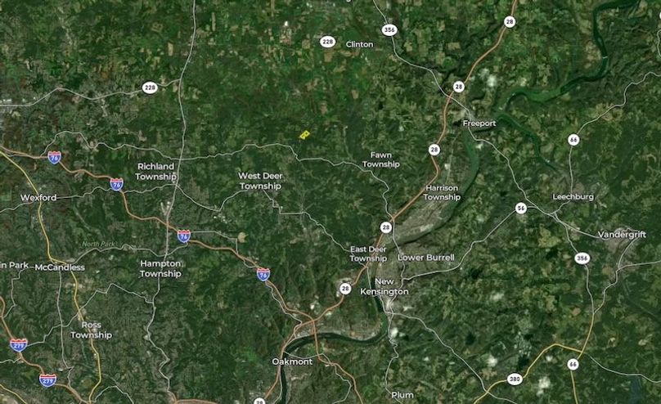Click the New Kensington city label
The width and height of the screenshot is (661, 404).
tap(384, 286)
